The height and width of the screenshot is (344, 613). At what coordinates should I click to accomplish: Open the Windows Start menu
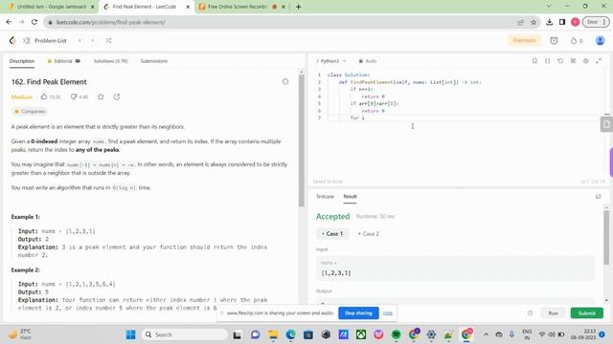coord(130,334)
